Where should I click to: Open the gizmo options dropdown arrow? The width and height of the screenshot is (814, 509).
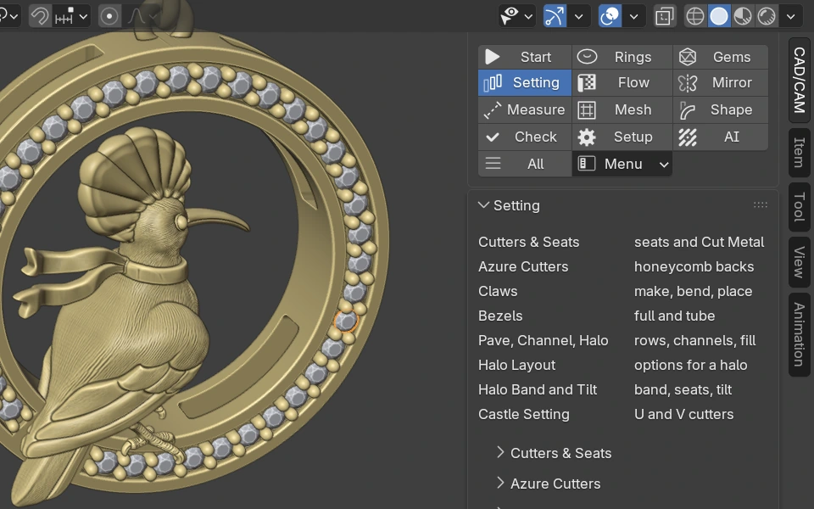pos(579,16)
